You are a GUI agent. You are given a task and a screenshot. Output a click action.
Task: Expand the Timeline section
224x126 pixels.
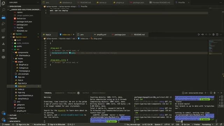point(24,118)
